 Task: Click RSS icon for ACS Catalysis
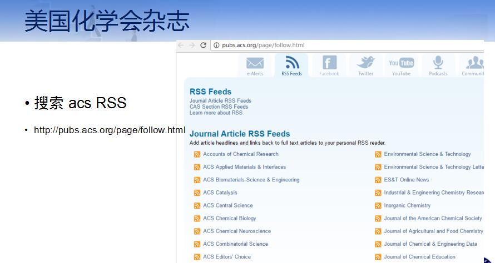(x=197, y=193)
